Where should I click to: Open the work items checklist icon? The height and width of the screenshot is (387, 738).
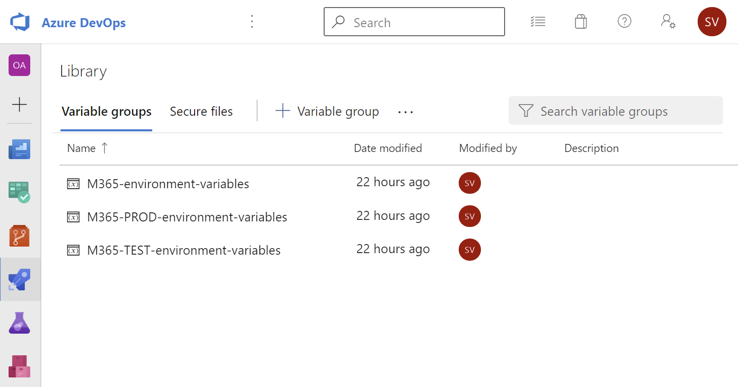(538, 22)
